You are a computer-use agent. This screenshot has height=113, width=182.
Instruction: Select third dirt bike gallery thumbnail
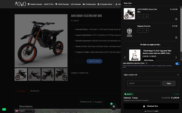(x=48, y=74)
